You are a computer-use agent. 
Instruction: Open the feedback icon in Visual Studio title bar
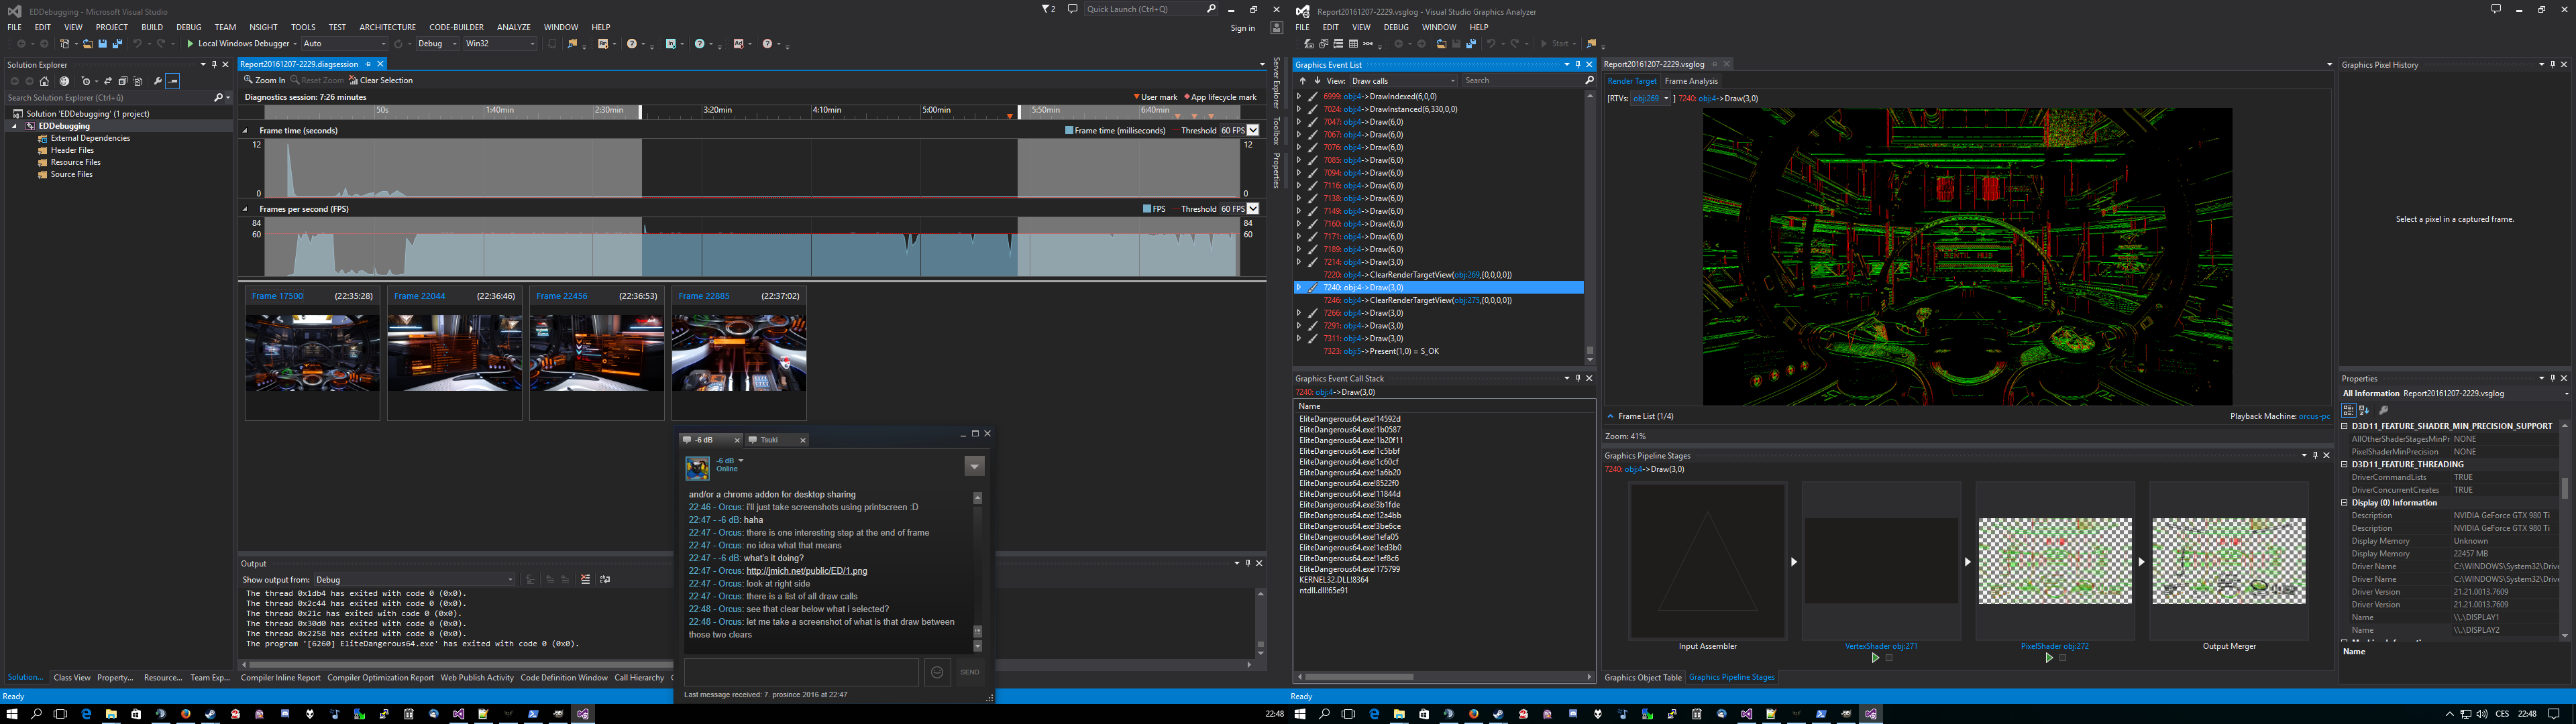pyautogui.click(x=1072, y=9)
